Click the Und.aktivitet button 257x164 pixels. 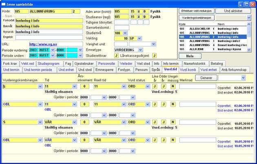pyautogui.click(x=233, y=11)
